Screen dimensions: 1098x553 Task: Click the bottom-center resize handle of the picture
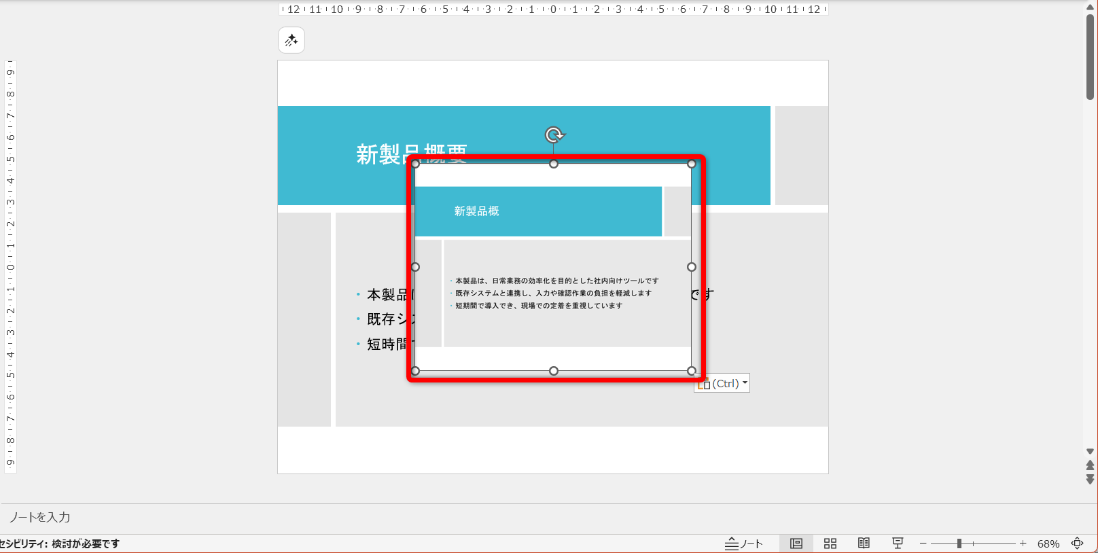pos(554,371)
